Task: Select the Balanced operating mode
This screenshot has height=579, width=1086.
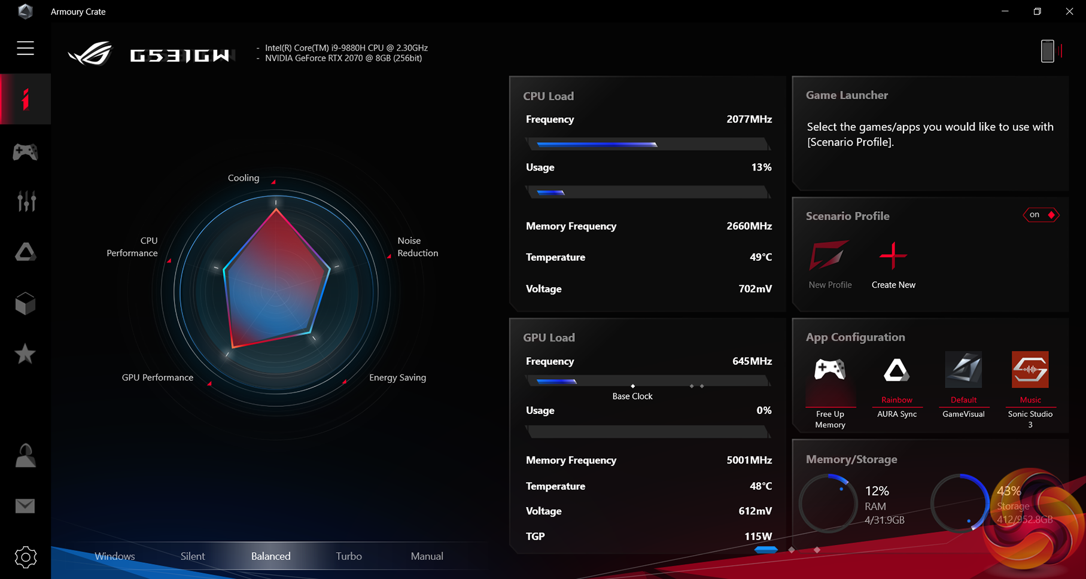Action: coord(271,556)
